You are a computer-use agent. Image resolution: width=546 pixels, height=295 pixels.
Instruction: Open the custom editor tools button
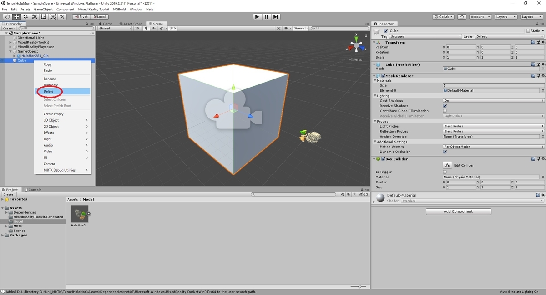coord(62,17)
